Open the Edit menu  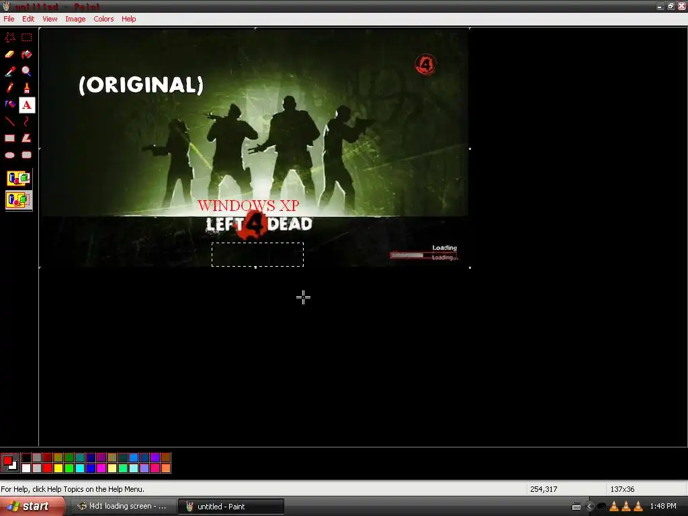28,19
